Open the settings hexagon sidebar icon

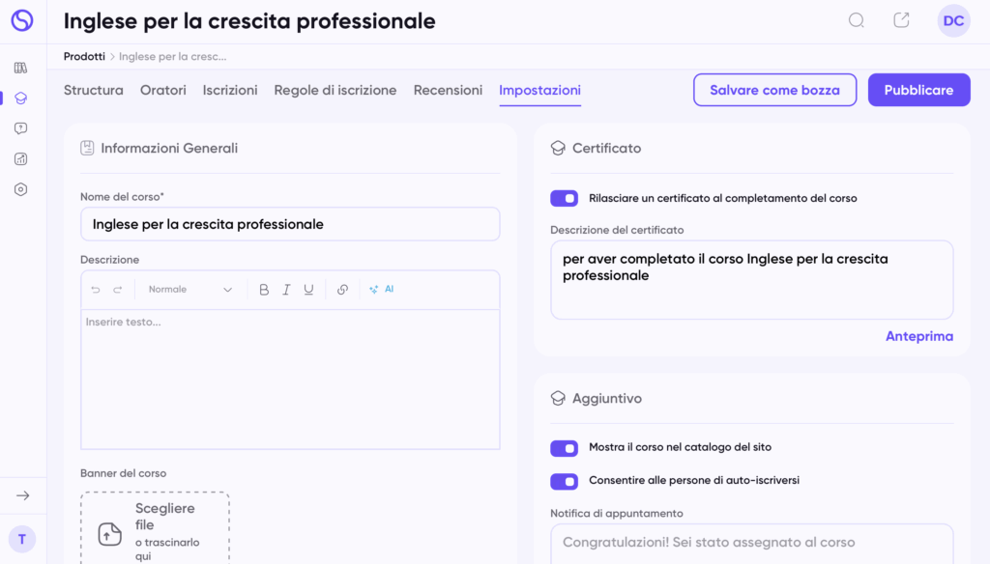pos(21,189)
